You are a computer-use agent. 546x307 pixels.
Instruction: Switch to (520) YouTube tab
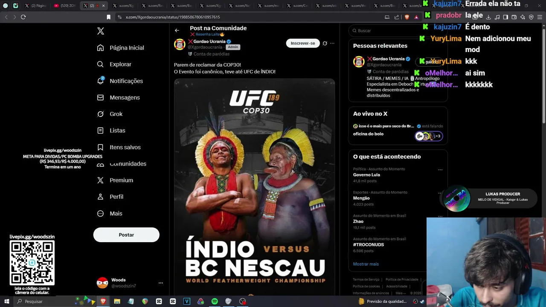[x=65, y=6]
